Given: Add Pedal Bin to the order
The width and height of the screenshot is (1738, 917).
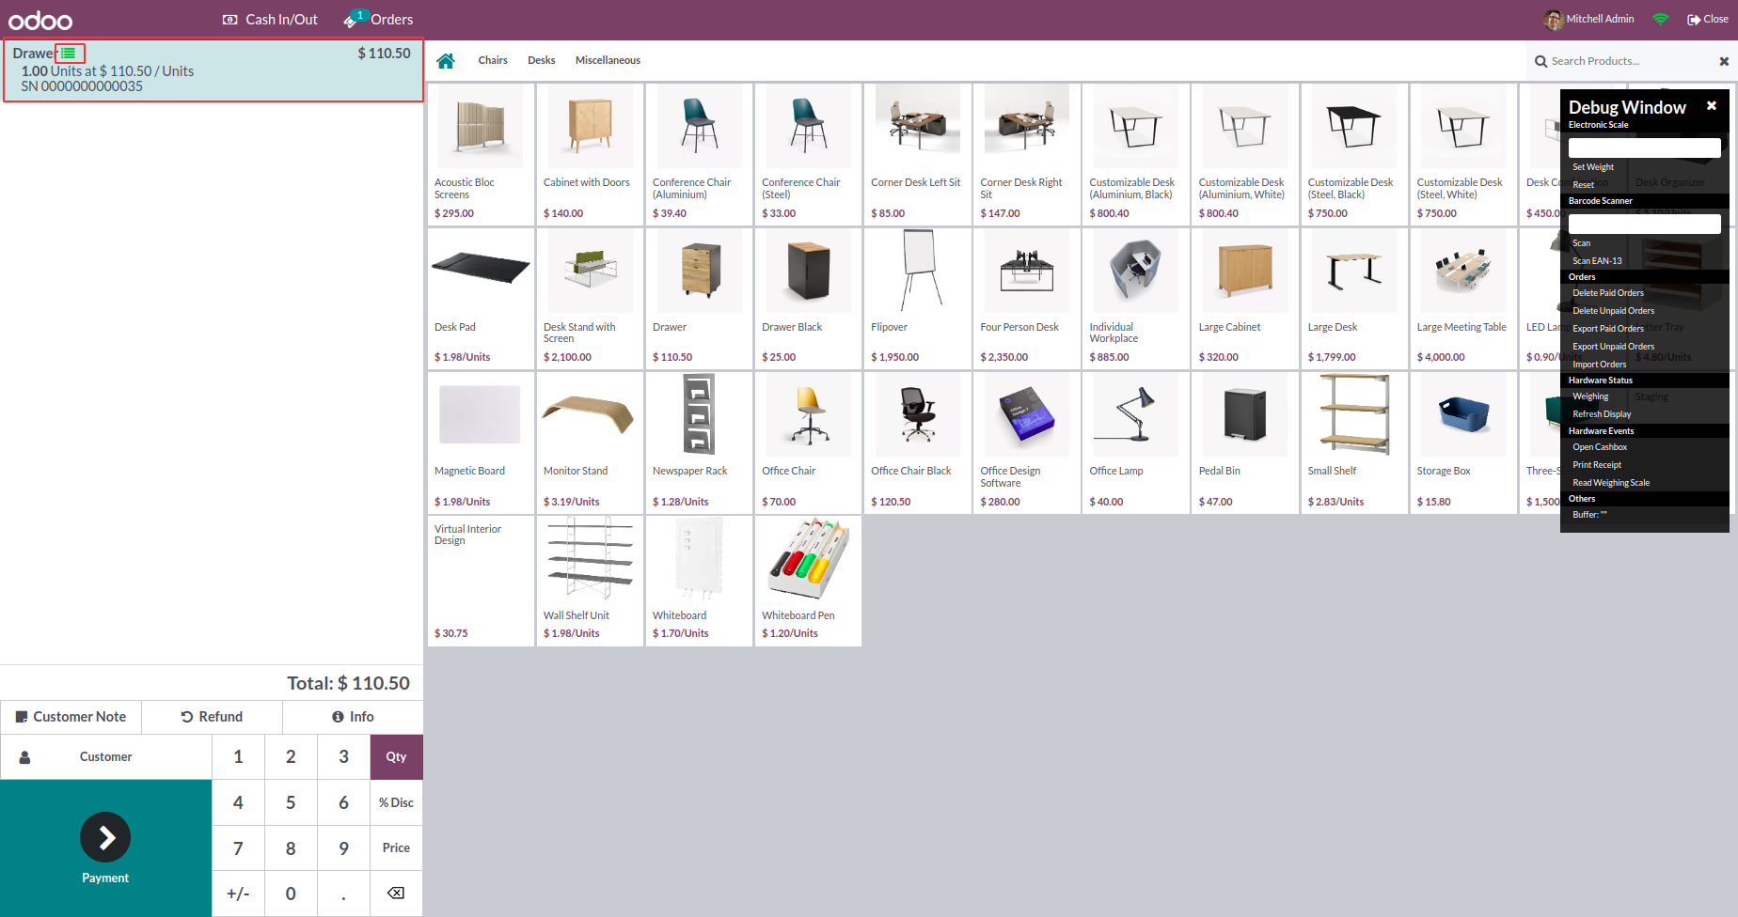Looking at the screenshot, I should click(1244, 443).
